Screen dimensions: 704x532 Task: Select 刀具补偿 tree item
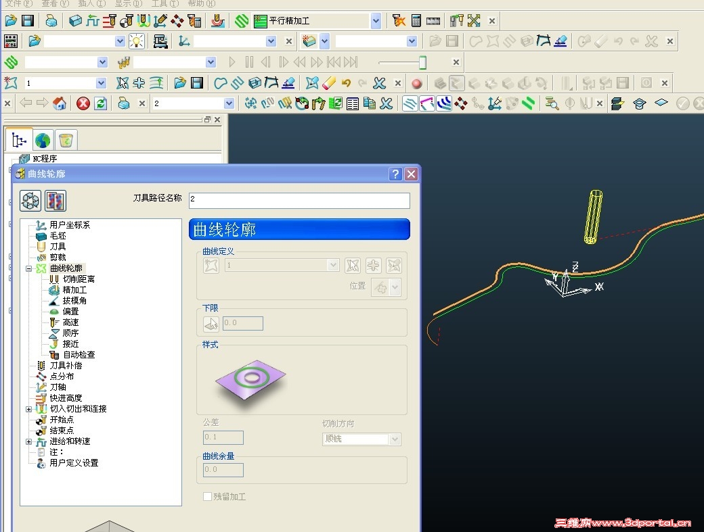pos(66,365)
